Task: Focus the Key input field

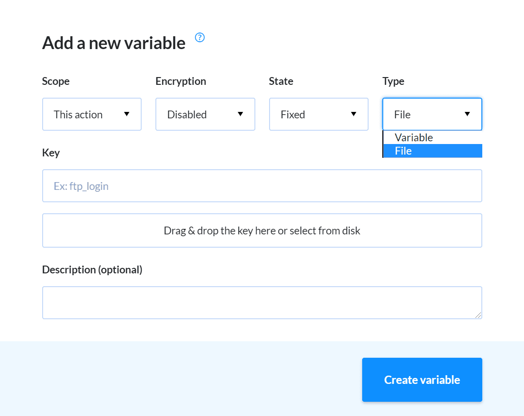Action: click(262, 186)
